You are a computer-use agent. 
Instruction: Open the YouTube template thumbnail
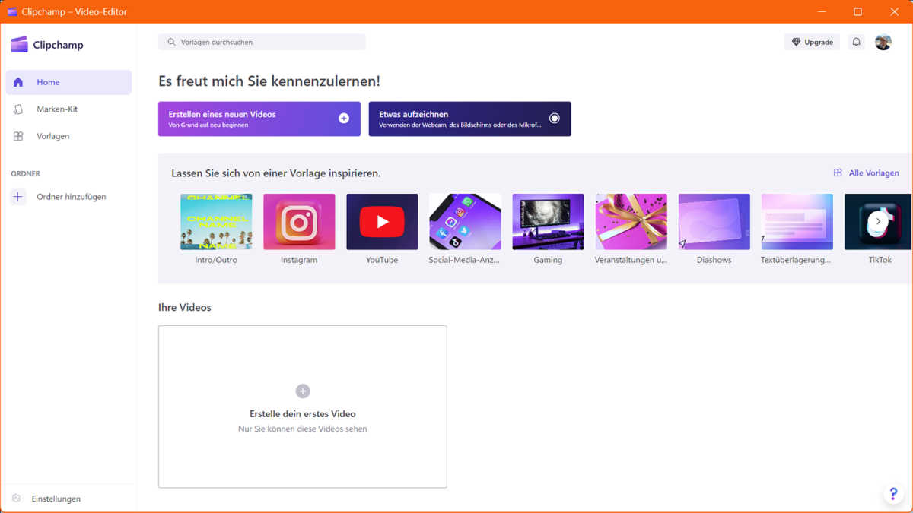pos(382,222)
